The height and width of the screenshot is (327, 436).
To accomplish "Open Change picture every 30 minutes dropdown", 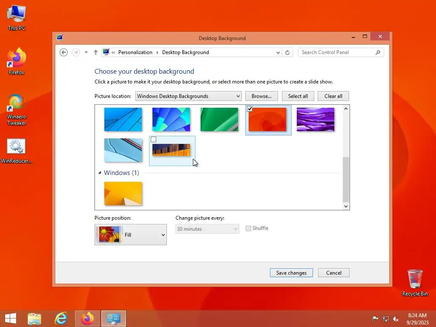I will click(x=207, y=229).
